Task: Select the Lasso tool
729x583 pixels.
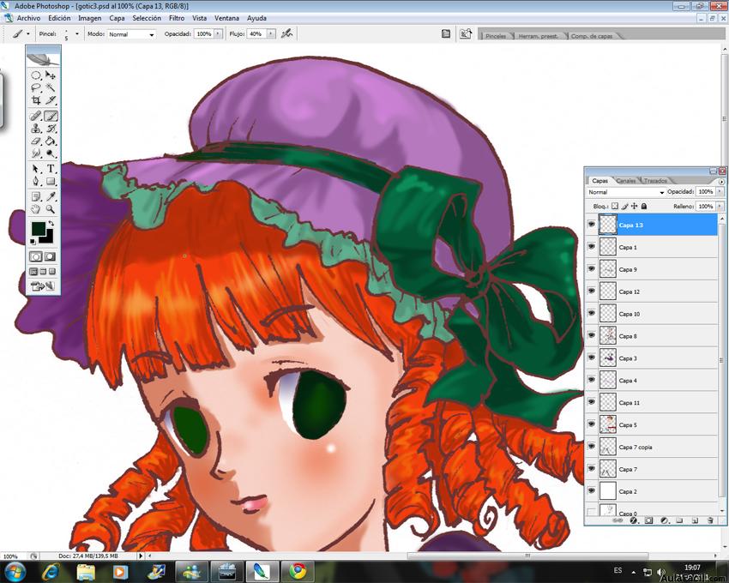Action: coord(36,87)
